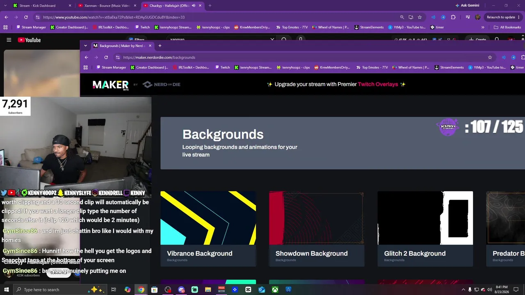The width and height of the screenshot is (525, 295).
Task: Open the apps grid in the Maker window bookmarks bar
Action: coord(85,68)
